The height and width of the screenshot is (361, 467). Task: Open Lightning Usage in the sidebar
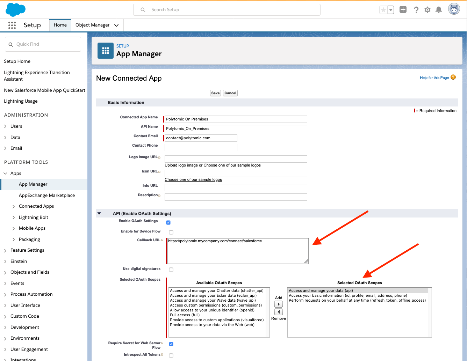click(x=21, y=101)
